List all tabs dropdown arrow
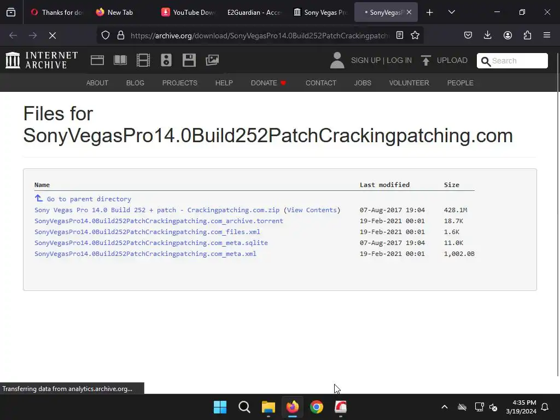 point(451,12)
